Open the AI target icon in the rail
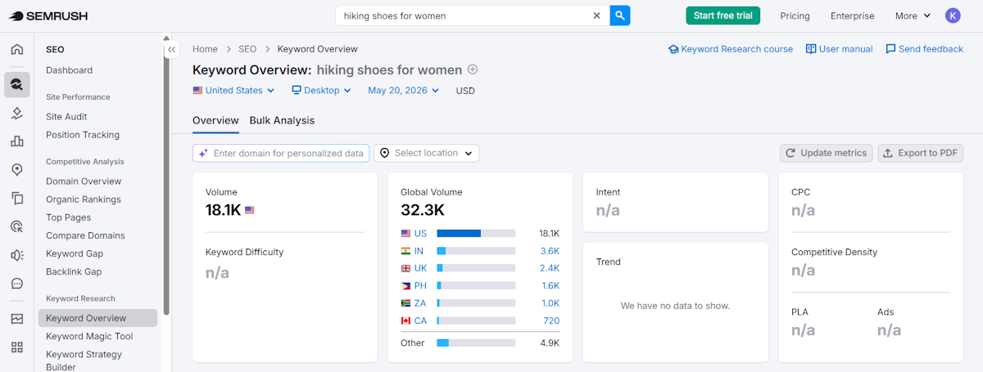 [x=16, y=226]
